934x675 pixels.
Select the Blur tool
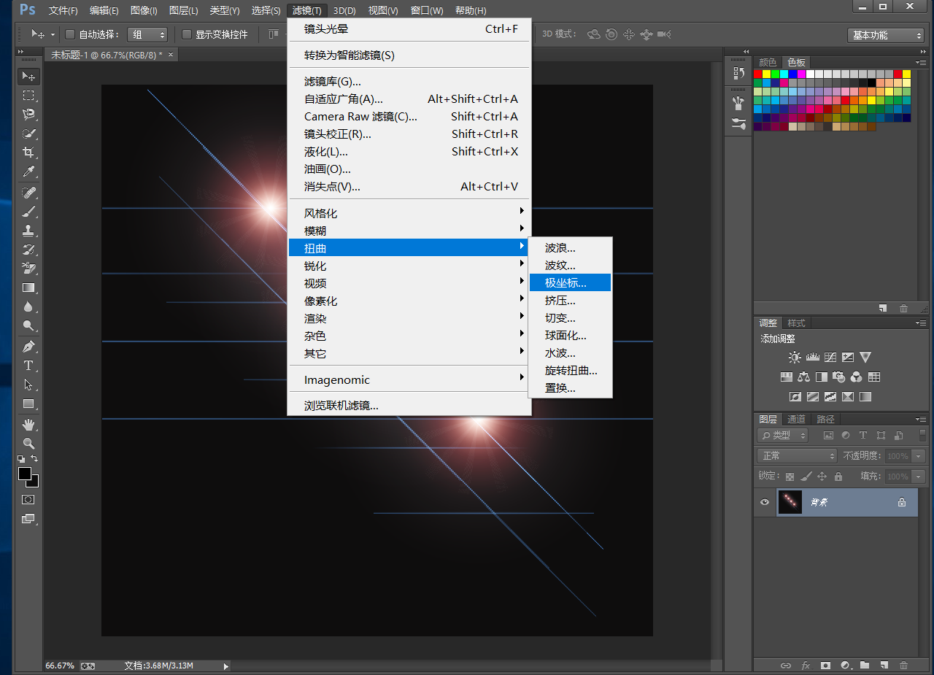pos(28,307)
